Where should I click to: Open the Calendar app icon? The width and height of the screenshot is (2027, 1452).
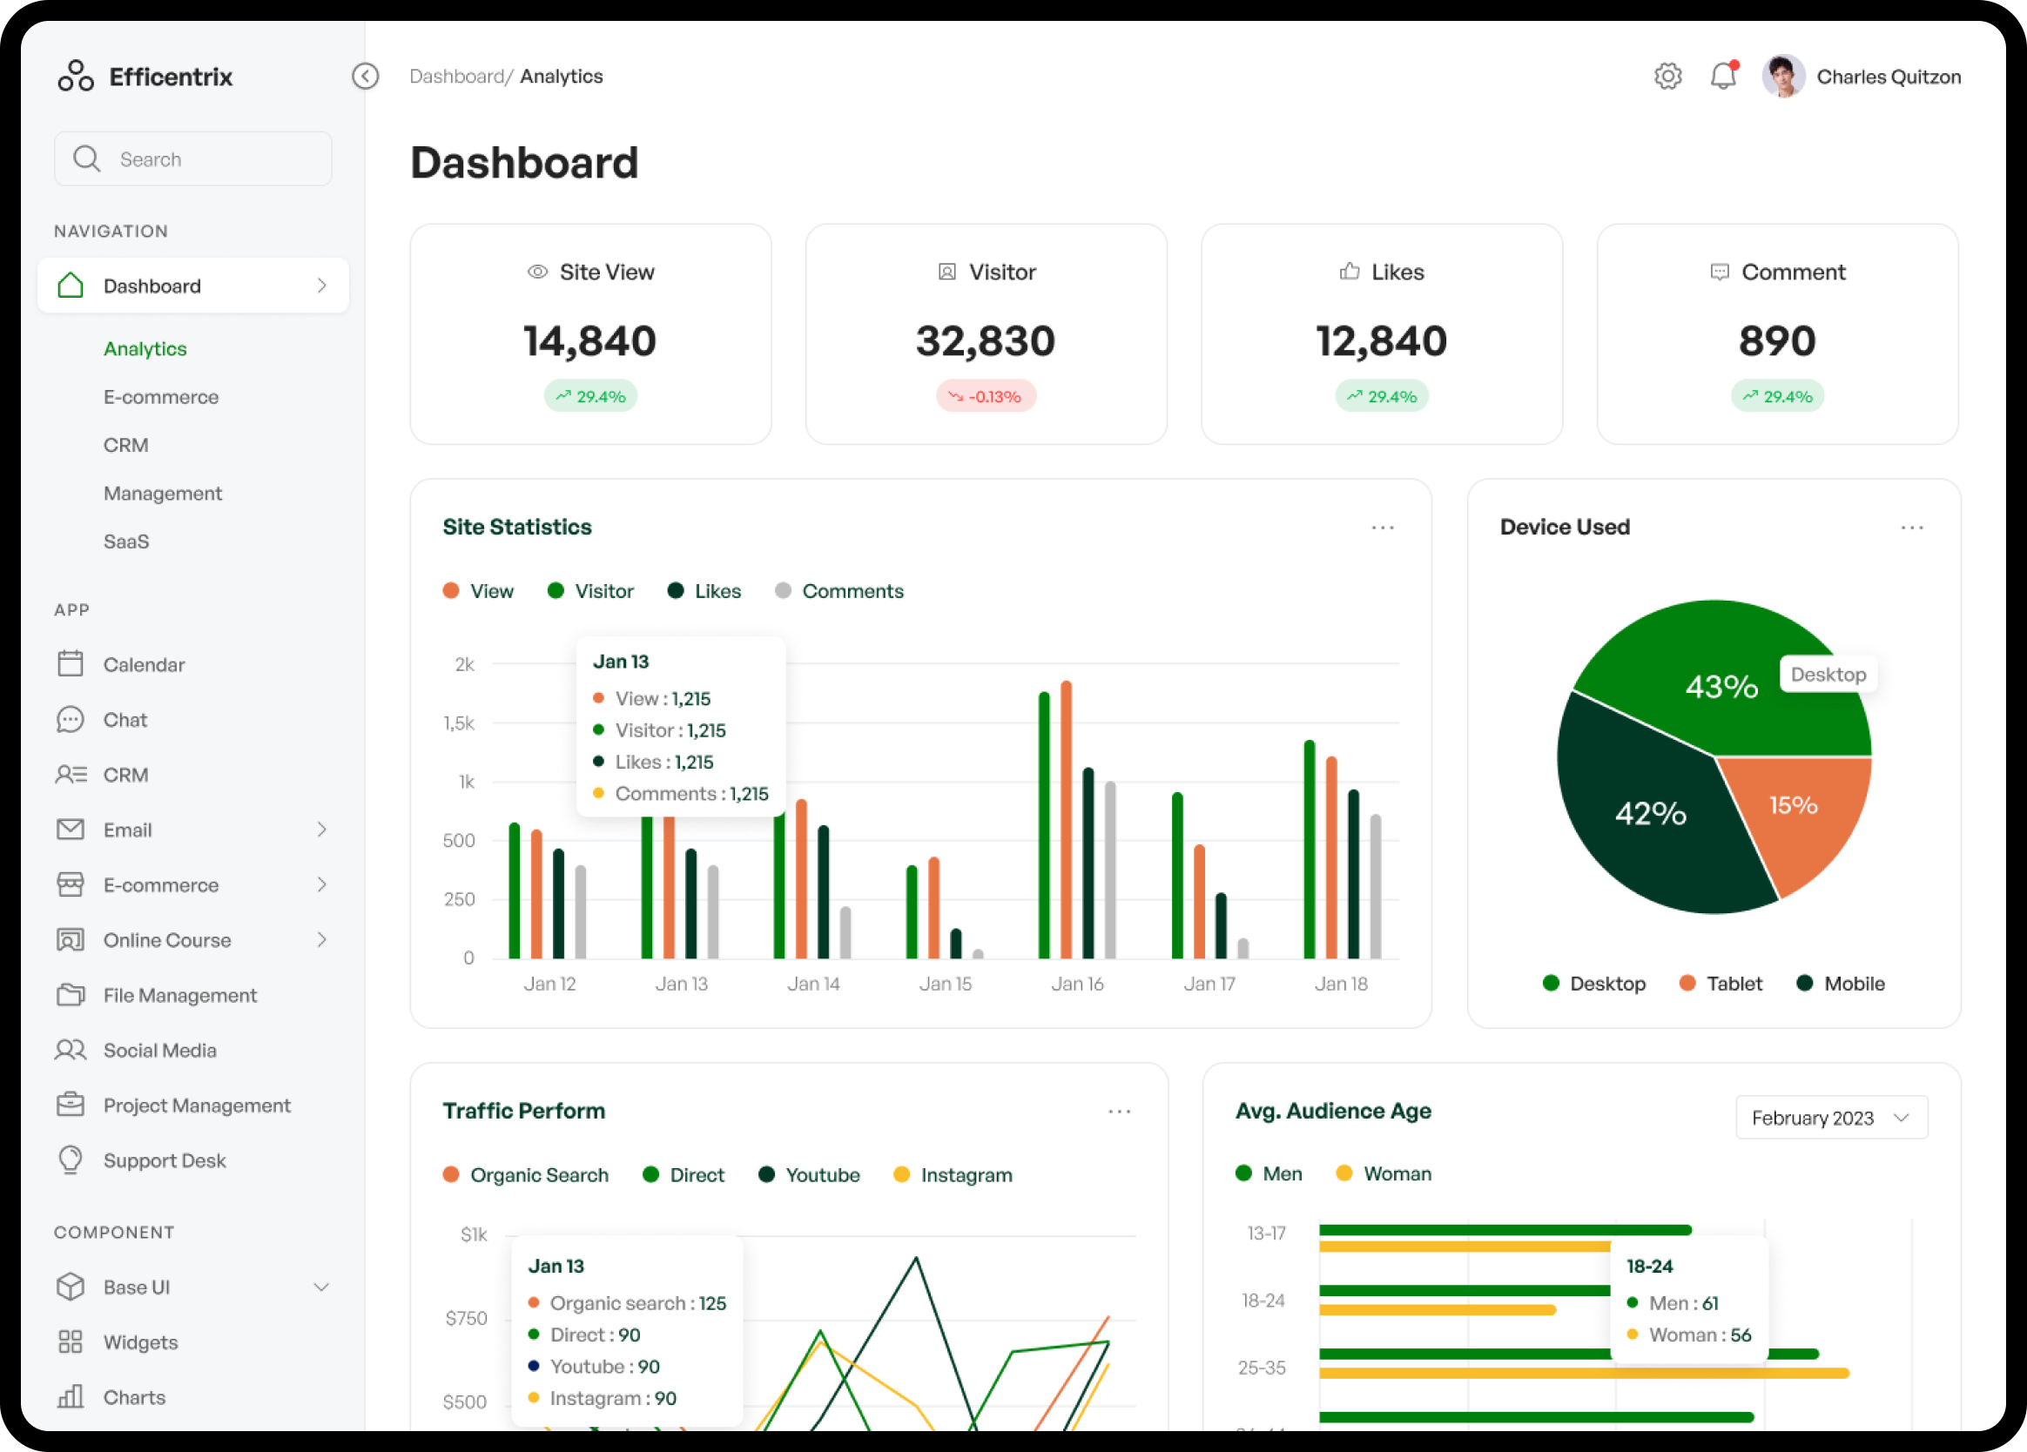tap(71, 664)
